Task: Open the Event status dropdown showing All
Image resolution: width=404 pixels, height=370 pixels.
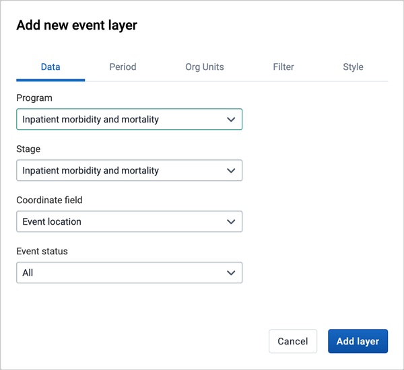Action: [129, 272]
